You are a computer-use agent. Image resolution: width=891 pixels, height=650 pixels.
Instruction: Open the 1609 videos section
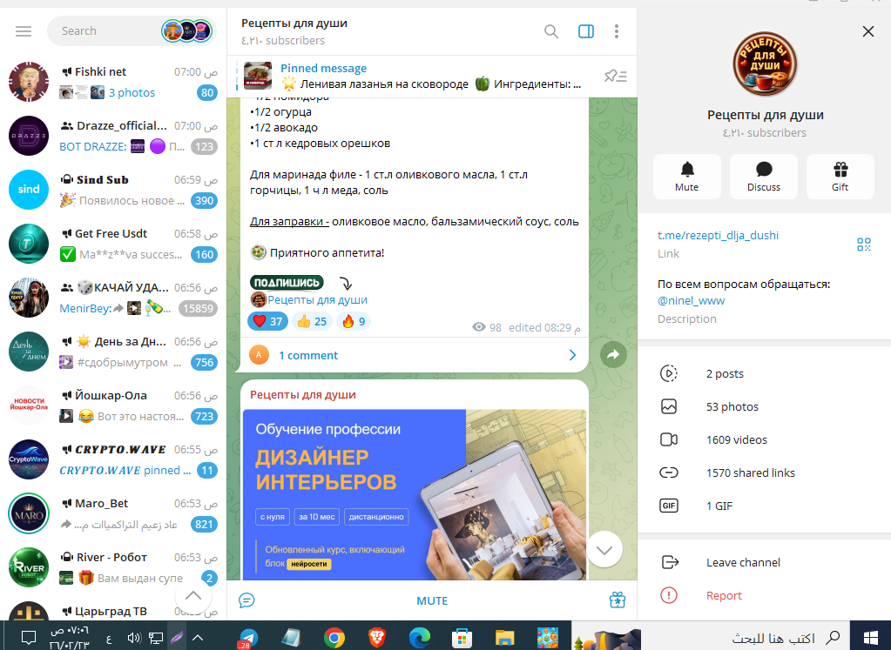tap(765, 439)
